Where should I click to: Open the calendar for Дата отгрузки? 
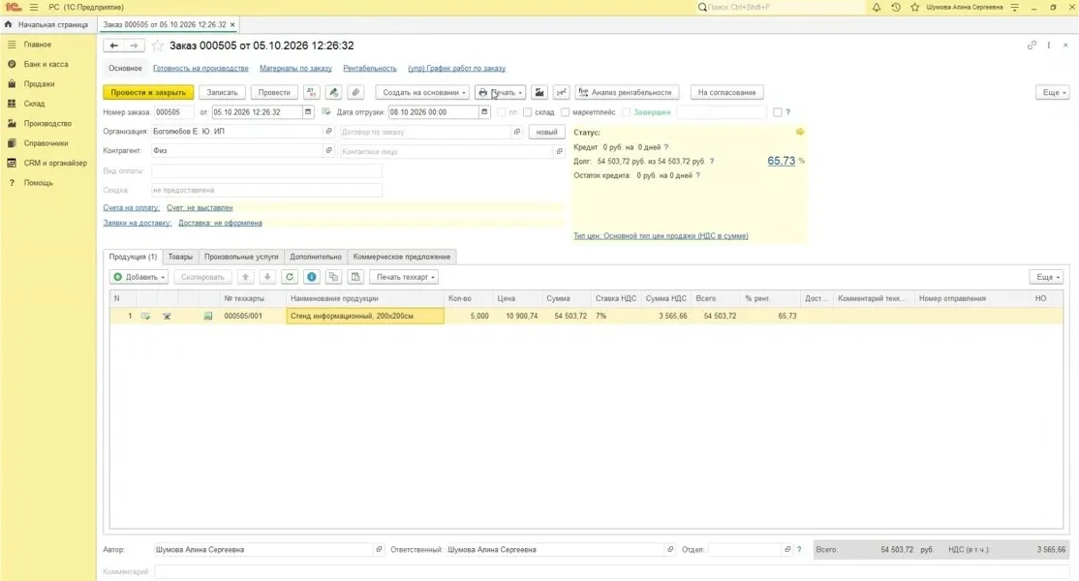tap(484, 112)
